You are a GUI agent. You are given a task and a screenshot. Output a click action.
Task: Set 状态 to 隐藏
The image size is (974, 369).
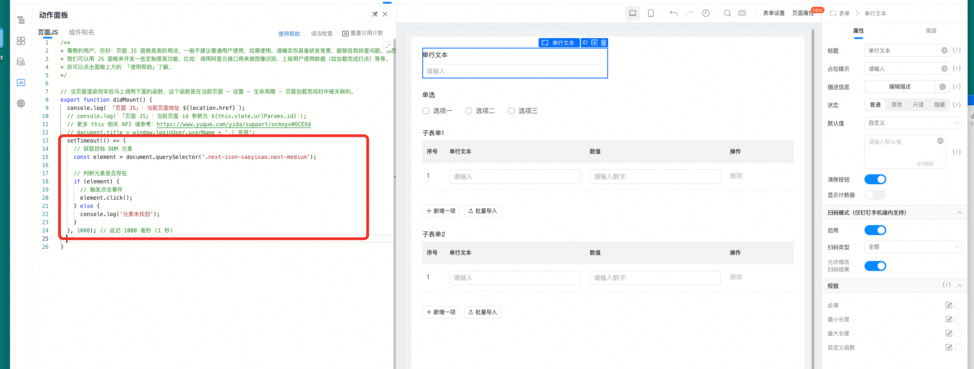tap(940, 105)
